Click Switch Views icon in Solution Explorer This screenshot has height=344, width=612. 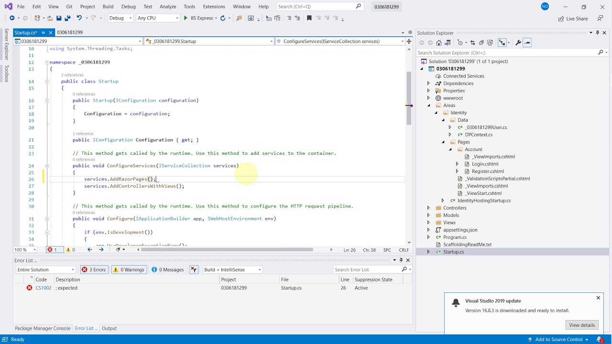(448, 43)
